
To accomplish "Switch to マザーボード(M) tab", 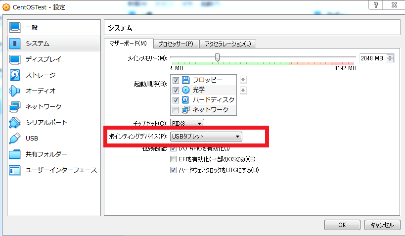I will (x=129, y=44).
